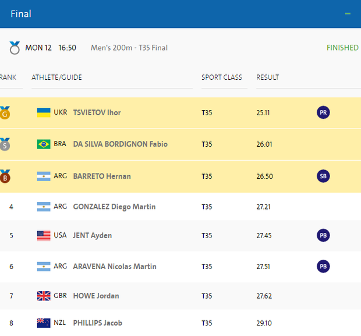
Task: Click the SB badge next to 26.50
Action: [323, 176]
